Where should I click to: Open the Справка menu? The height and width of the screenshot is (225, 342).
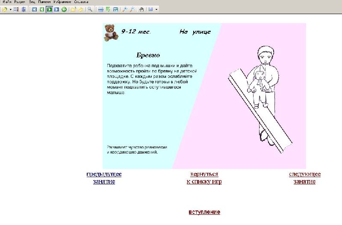point(81,2)
